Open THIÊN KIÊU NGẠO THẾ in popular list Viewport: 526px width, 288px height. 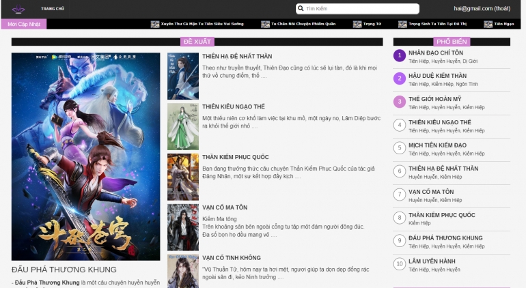tap(440, 122)
